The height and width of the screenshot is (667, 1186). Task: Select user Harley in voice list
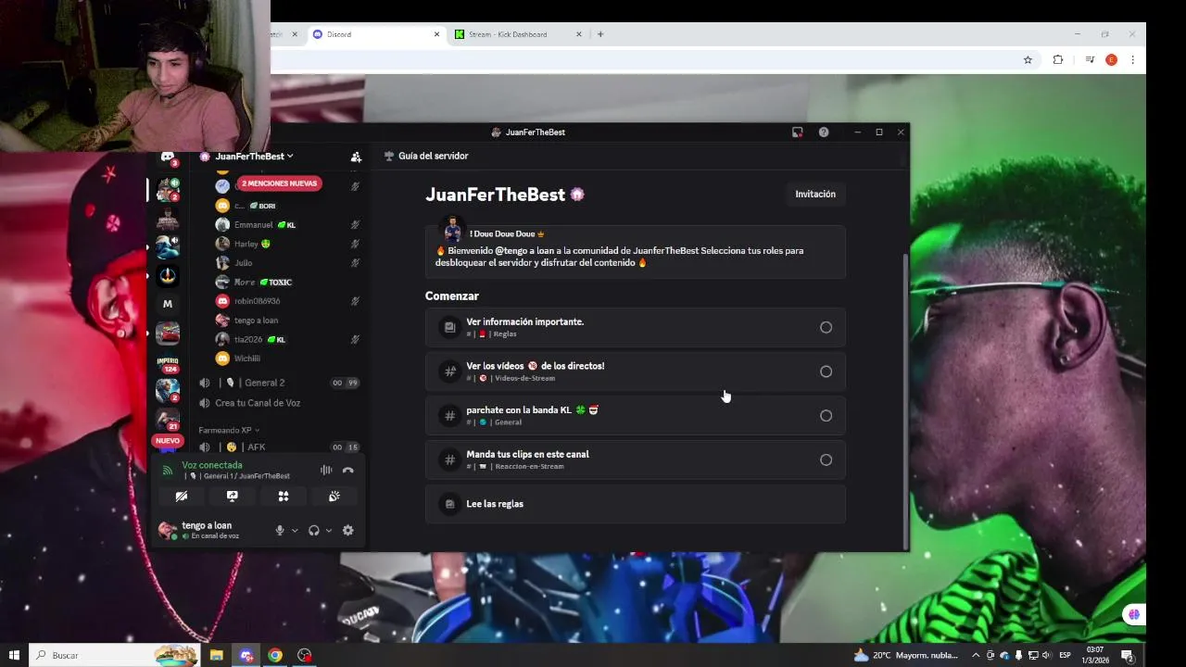click(x=287, y=244)
